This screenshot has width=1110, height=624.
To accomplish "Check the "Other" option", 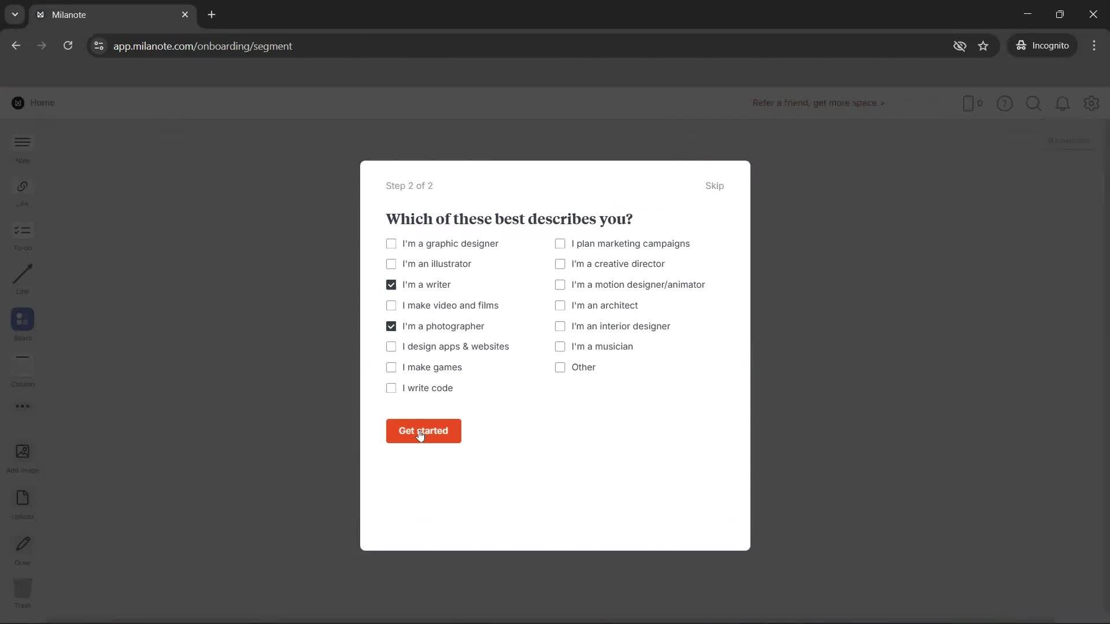I will point(560,367).
